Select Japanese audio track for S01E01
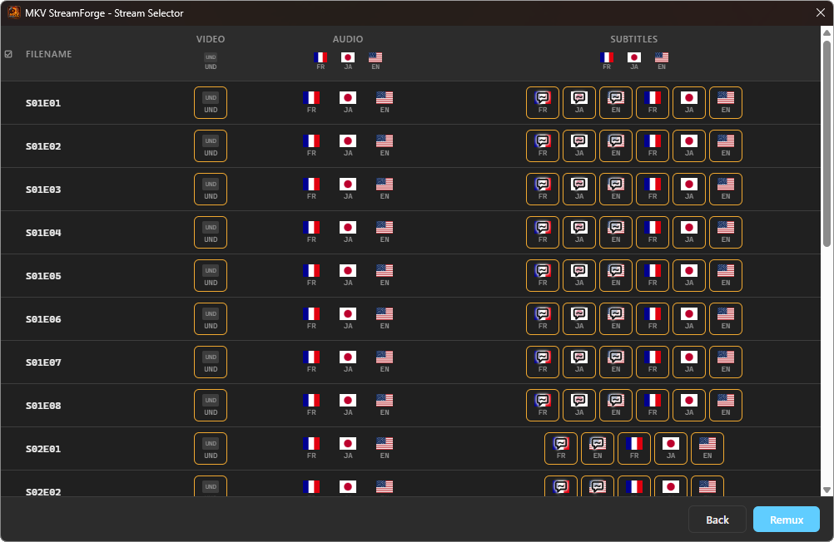 click(x=348, y=102)
